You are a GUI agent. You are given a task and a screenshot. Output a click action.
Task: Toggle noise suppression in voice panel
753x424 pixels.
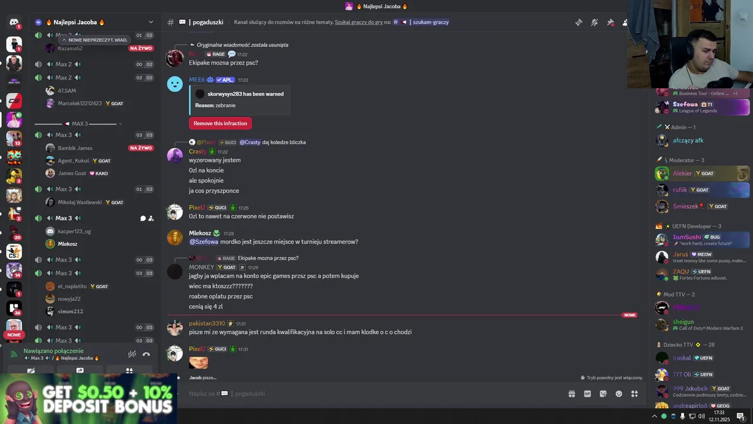point(132,354)
